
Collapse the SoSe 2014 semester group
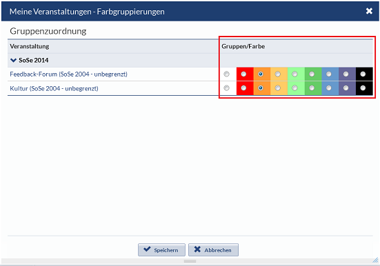[14, 60]
